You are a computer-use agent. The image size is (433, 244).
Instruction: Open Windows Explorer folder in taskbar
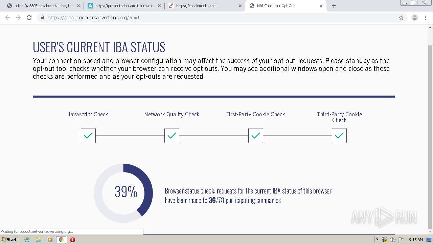[38, 240]
